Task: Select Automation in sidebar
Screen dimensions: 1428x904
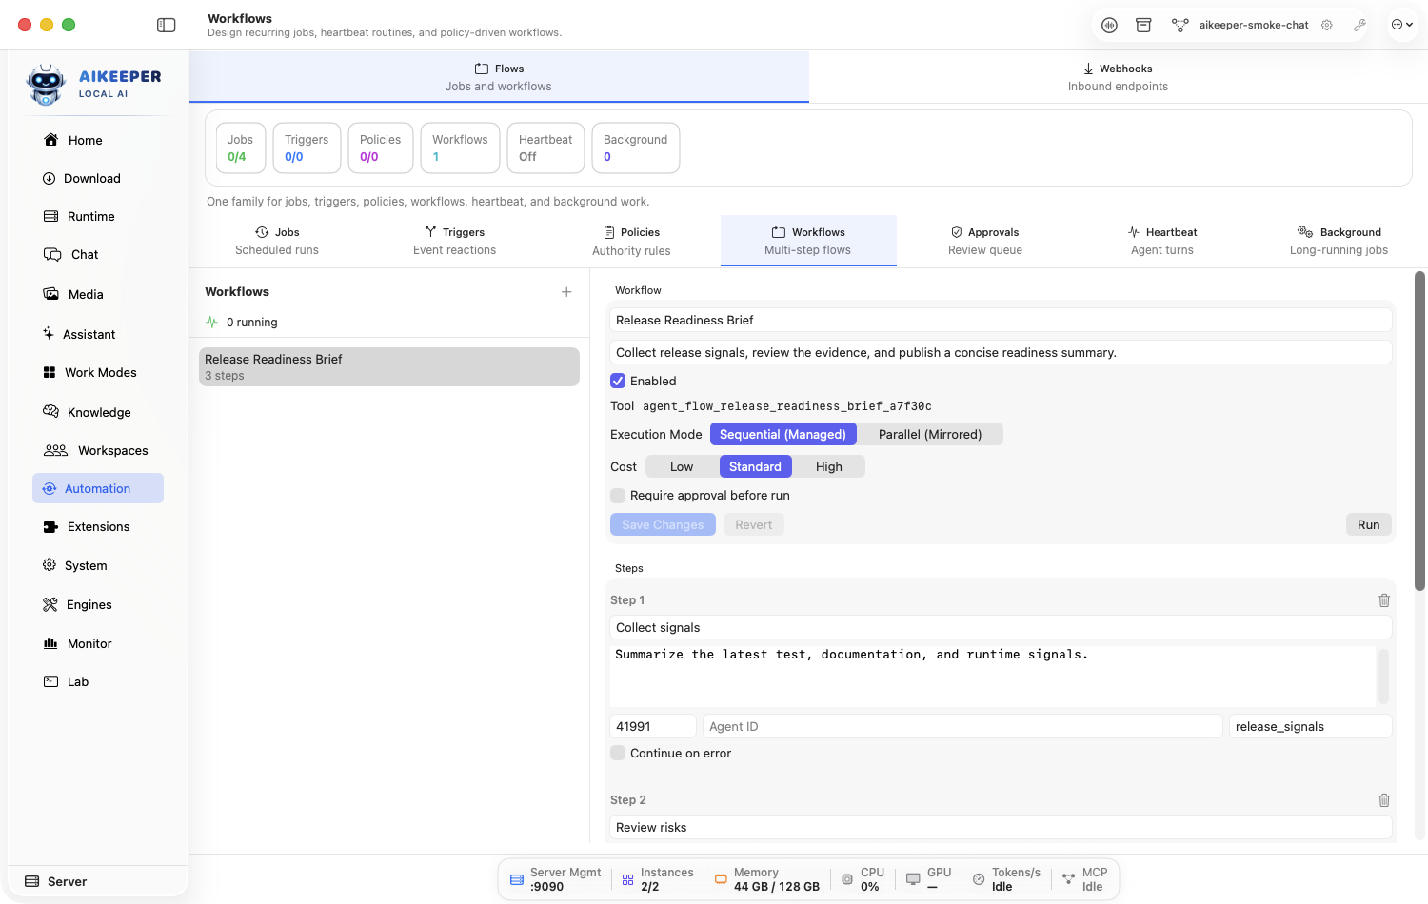Action: pyautogui.click(x=98, y=488)
